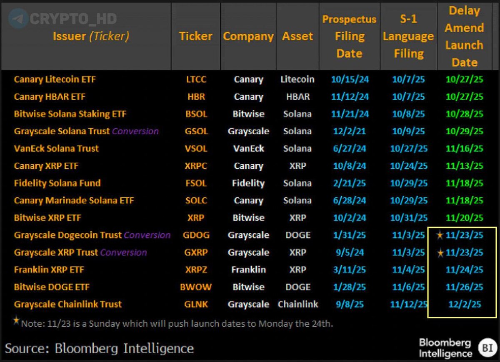Open the Bitwise Solana Staking ETF entry
The height and width of the screenshot is (362, 500).
pyautogui.click(x=70, y=114)
